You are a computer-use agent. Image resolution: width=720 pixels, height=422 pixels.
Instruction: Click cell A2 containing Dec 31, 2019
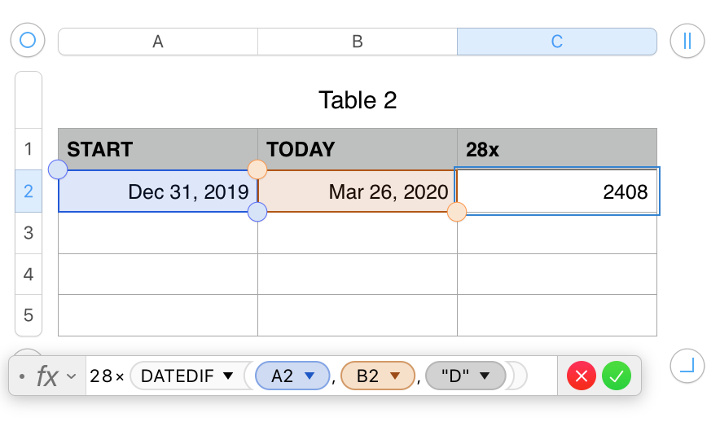158,191
